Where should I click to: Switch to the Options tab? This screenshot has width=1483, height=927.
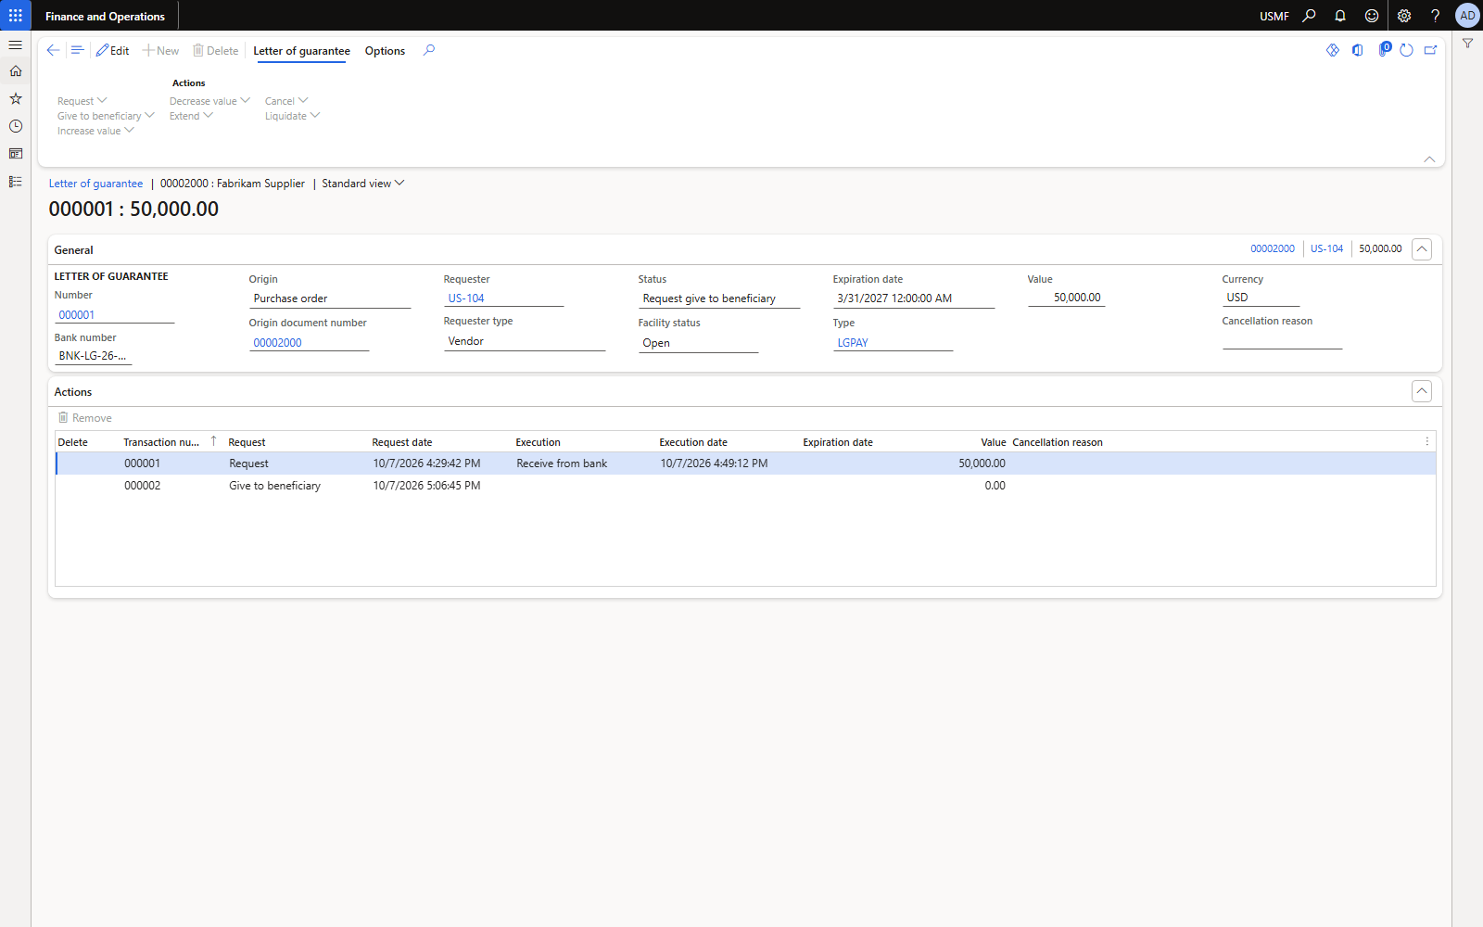click(385, 51)
